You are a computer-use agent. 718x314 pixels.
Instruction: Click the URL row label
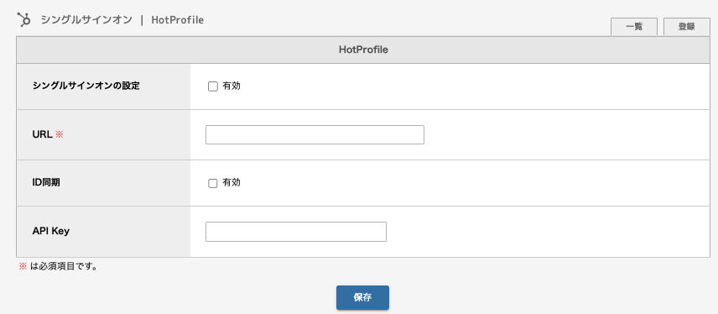42,135
